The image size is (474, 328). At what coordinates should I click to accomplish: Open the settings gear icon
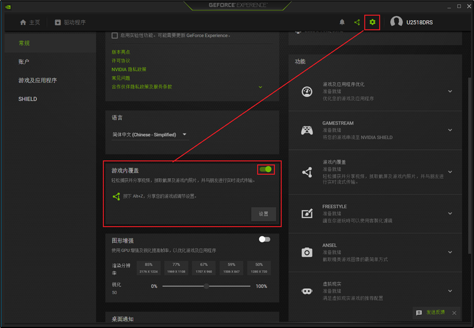point(372,22)
